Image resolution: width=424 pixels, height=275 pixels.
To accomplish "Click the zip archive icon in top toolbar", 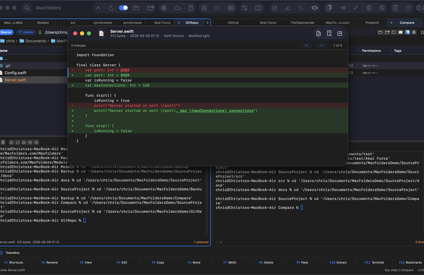I will coord(395,8).
